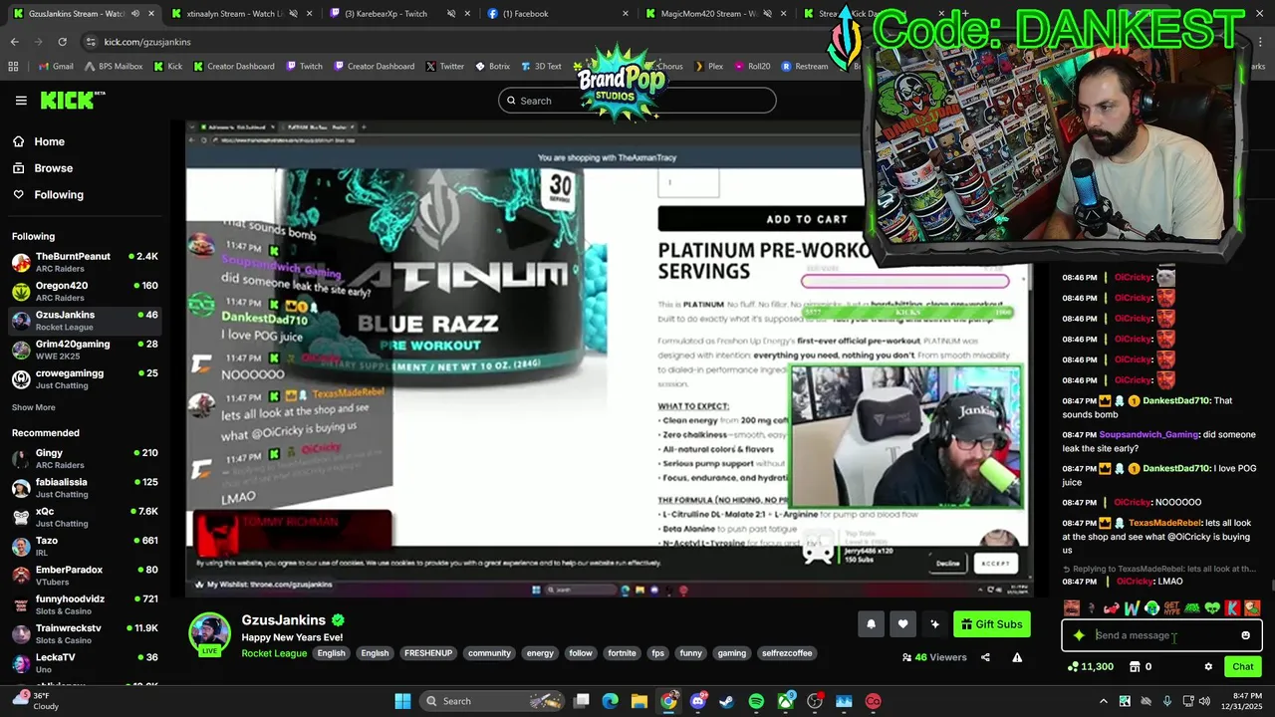The image size is (1275, 717).
Task: Open the browser apps grid
Action: click(x=13, y=66)
